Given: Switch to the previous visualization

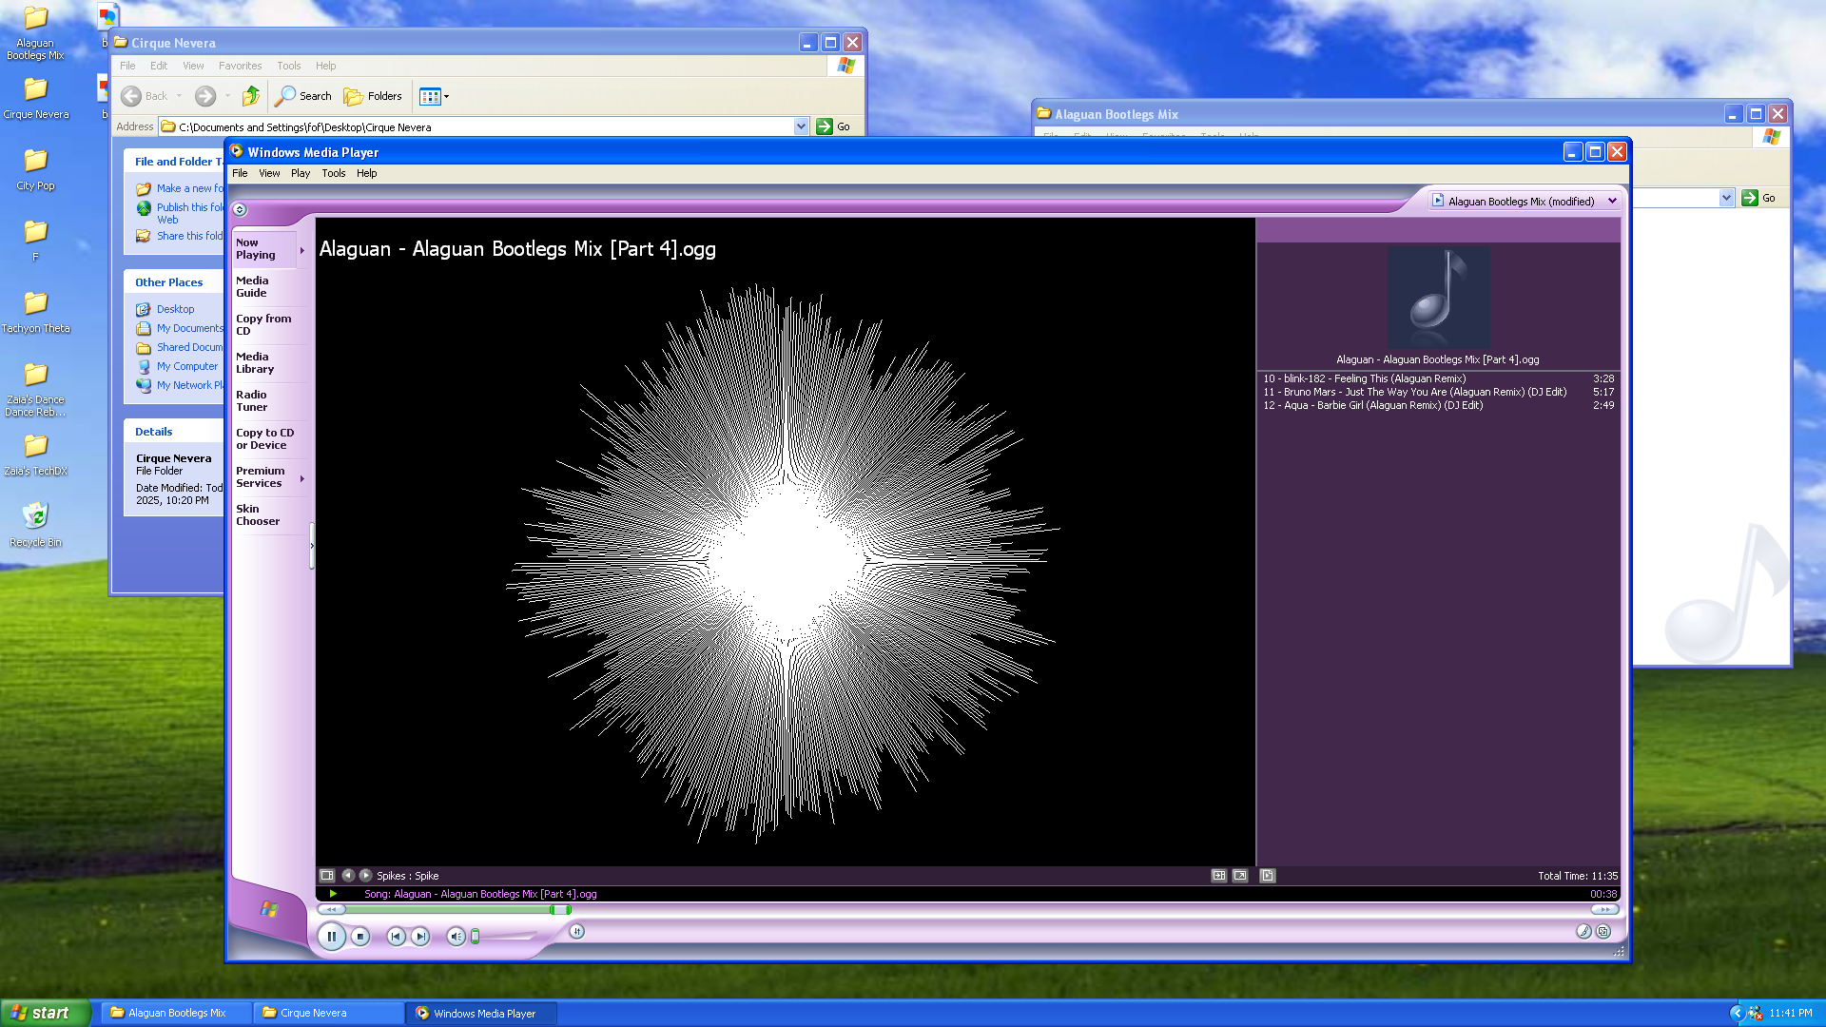Looking at the screenshot, I should (348, 875).
